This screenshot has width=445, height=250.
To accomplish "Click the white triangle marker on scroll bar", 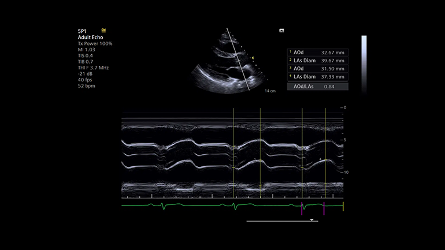I will [x=311, y=220].
